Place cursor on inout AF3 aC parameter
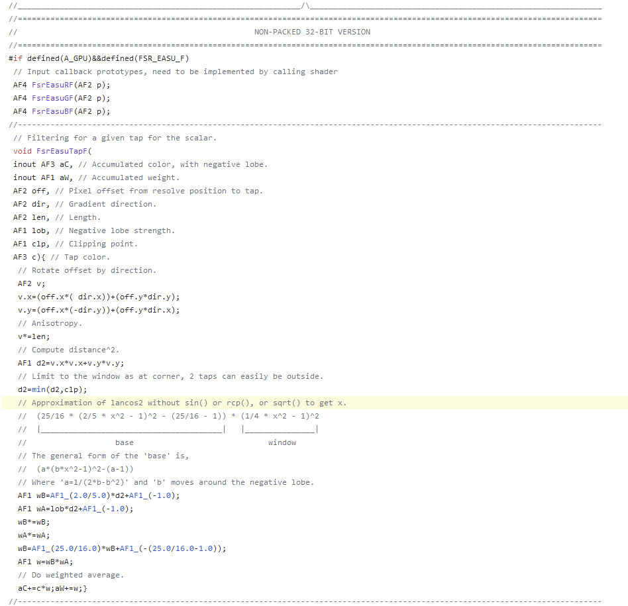 42,164
